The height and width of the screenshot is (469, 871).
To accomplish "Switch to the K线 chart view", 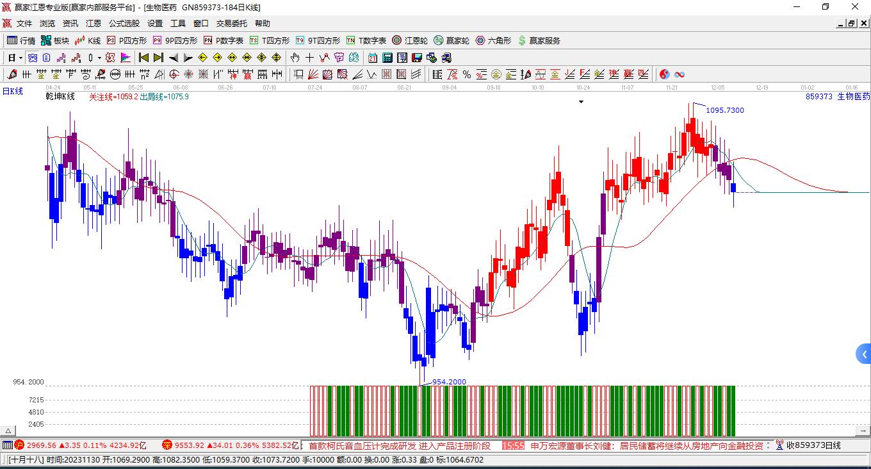I will [x=88, y=40].
